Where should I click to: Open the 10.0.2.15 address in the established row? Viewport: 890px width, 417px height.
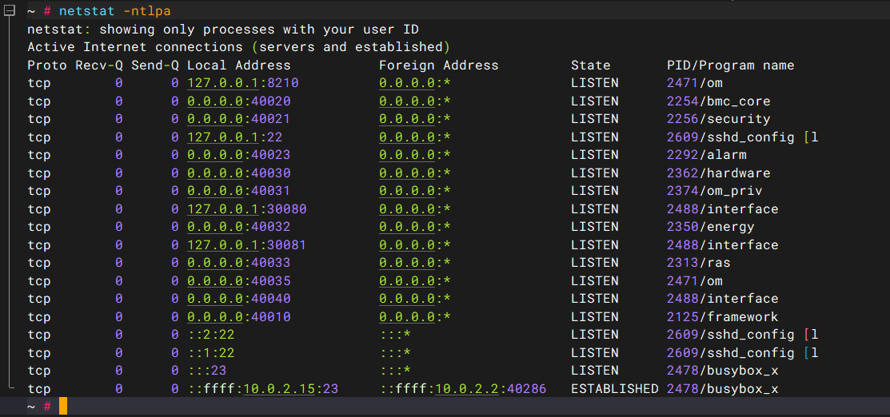coord(279,389)
